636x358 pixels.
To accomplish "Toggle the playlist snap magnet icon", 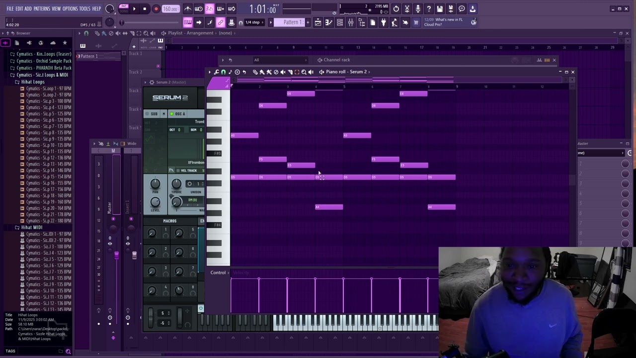I will point(86,33).
